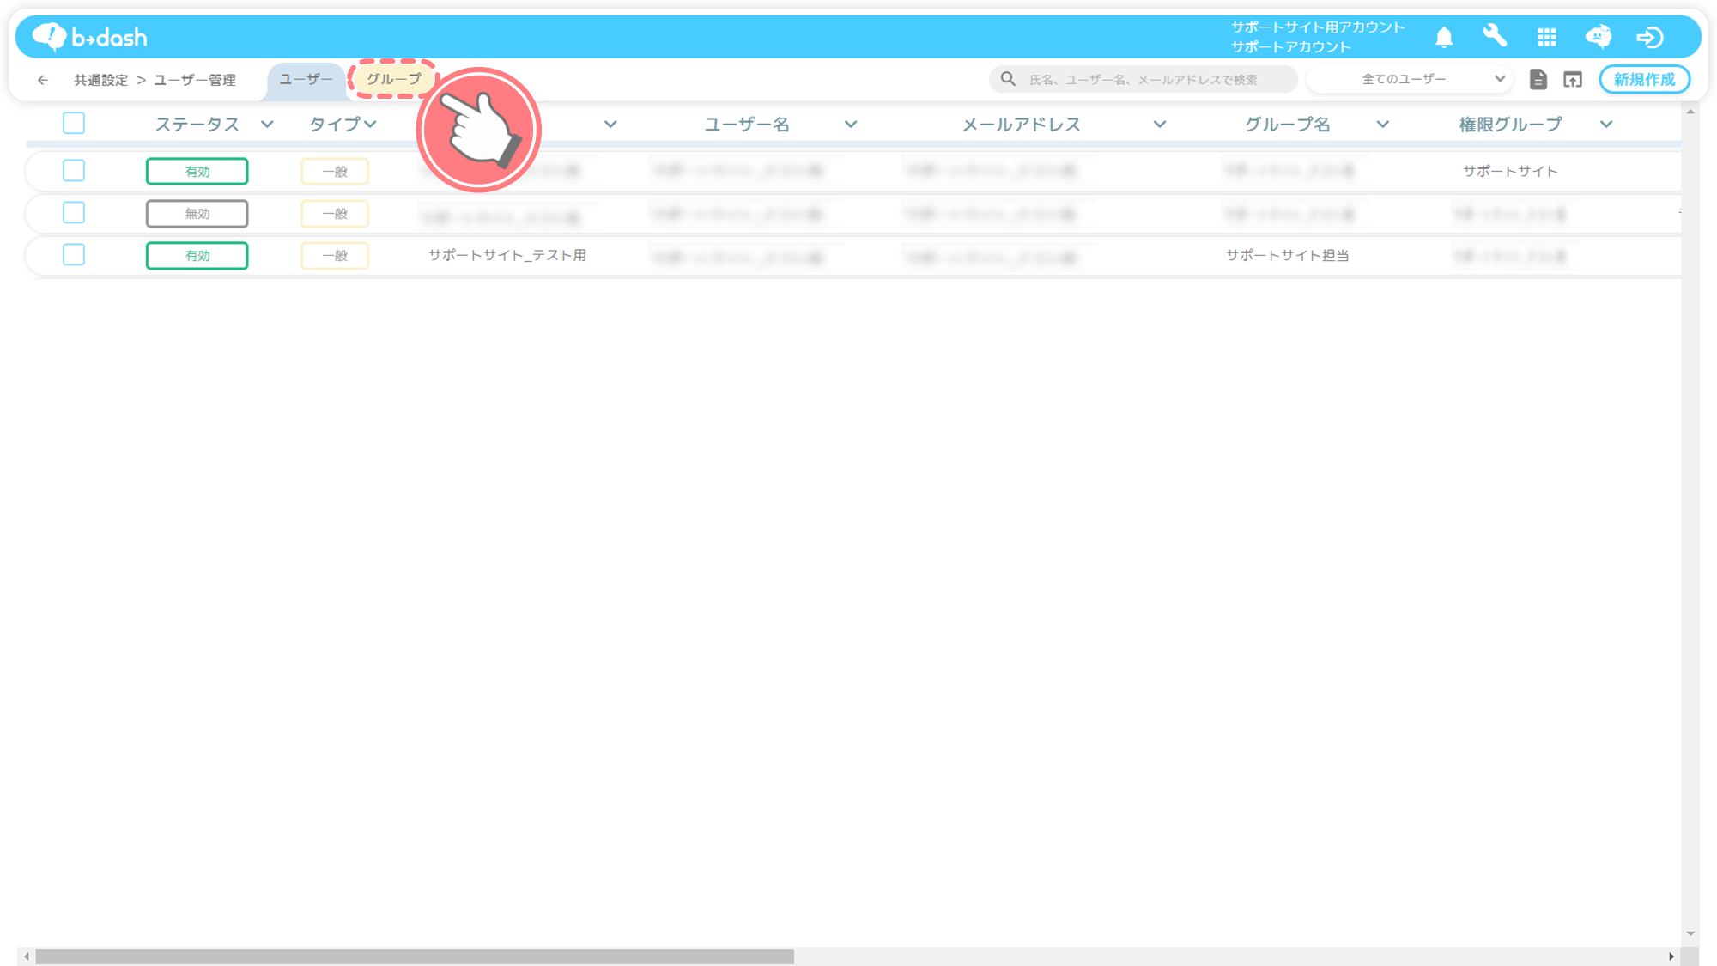The width and height of the screenshot is (1717, 966).
Task: Select the ユーザー tab
Action: coord(306,79)
